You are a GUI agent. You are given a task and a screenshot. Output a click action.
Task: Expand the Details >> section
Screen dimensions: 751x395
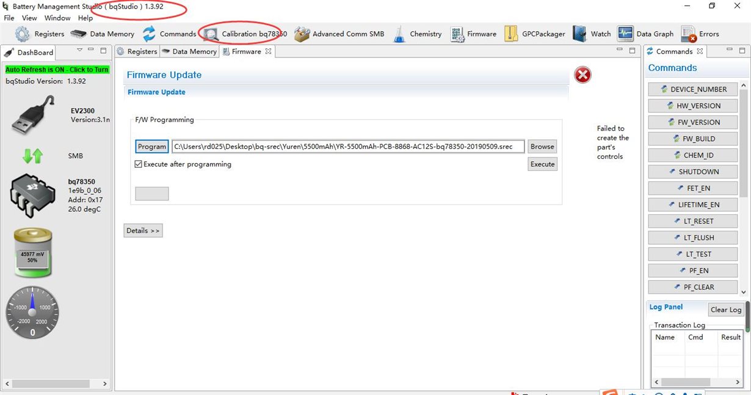click(x=143, y=231)
